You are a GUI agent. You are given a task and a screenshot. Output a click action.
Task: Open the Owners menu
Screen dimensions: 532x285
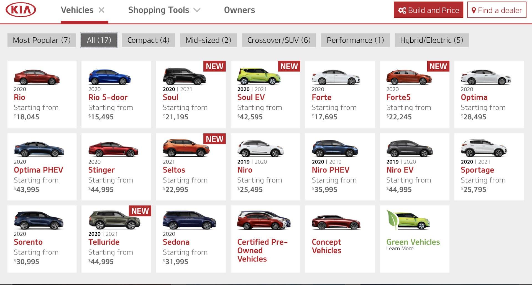[239, 10]
